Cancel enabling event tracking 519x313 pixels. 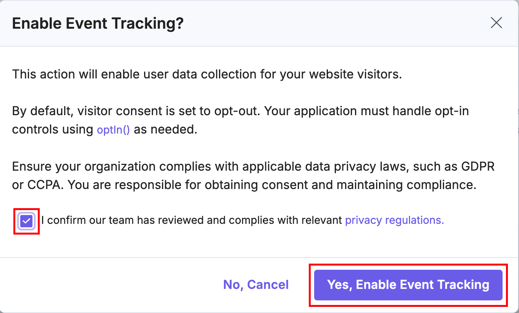coord(256,285)
